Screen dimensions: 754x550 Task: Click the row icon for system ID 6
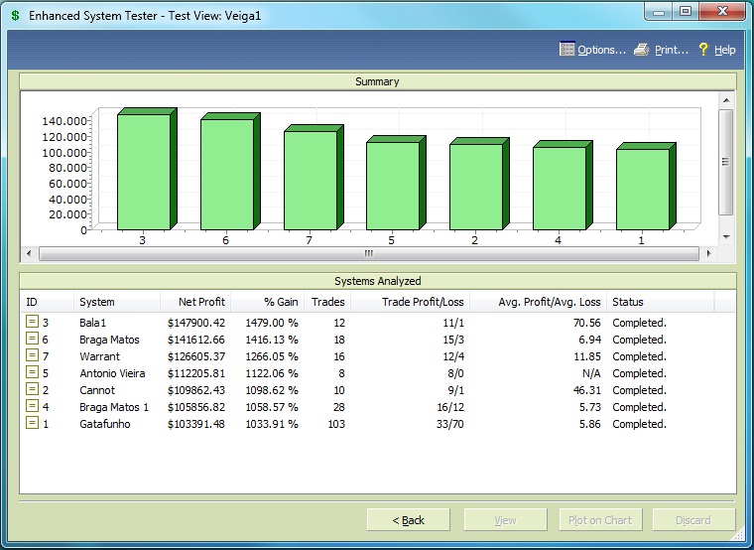tap(32, 339)
